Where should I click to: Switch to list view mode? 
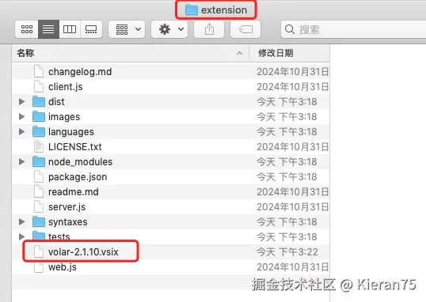click(x=48, y=29)
